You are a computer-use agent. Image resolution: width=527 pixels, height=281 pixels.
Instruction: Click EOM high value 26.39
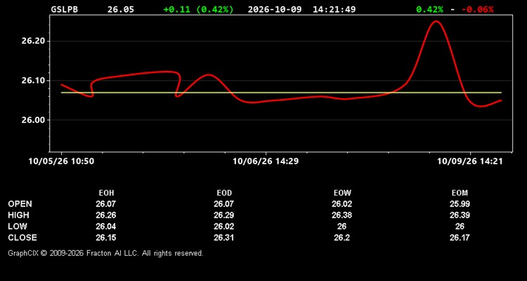[460, 215]
